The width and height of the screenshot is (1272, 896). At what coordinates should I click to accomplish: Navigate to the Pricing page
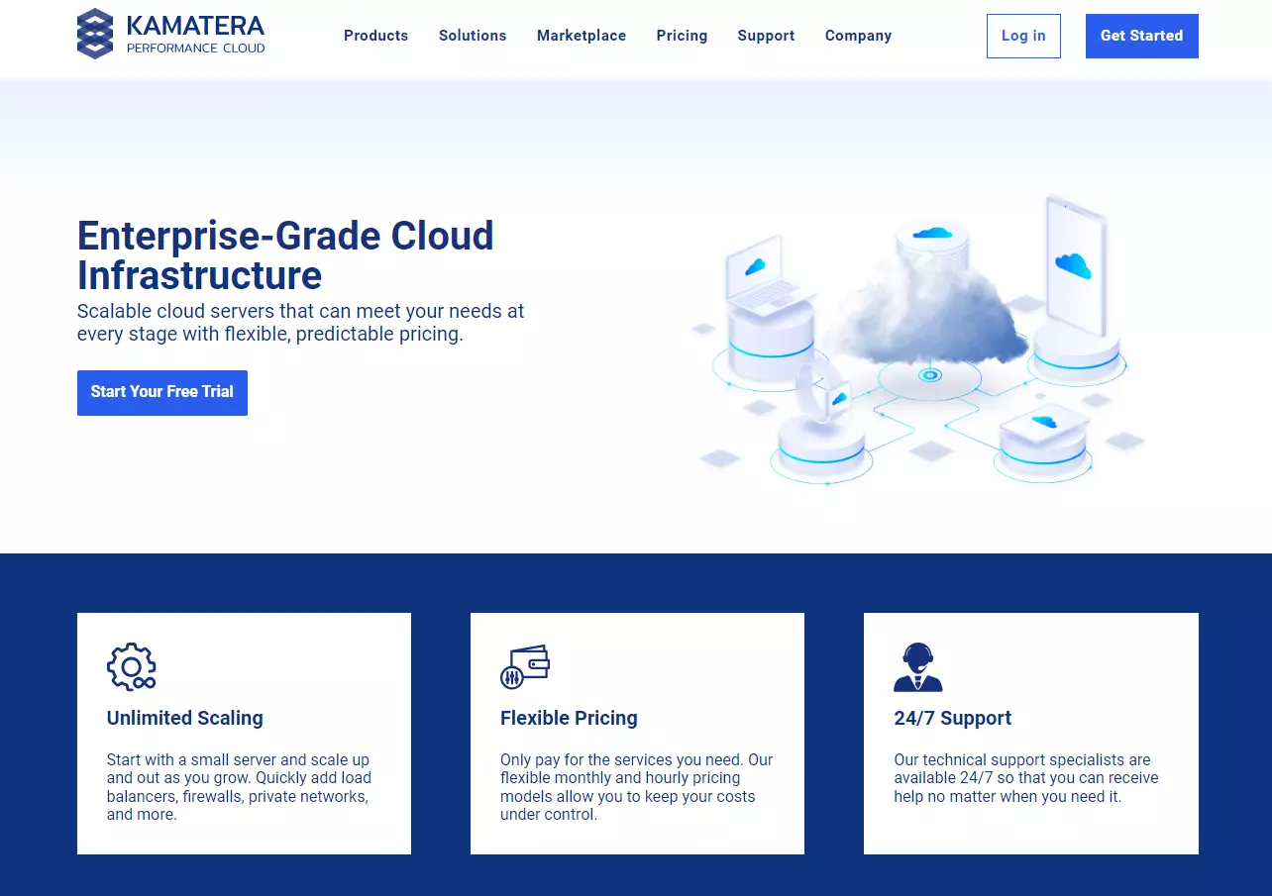tap(682, 36)
